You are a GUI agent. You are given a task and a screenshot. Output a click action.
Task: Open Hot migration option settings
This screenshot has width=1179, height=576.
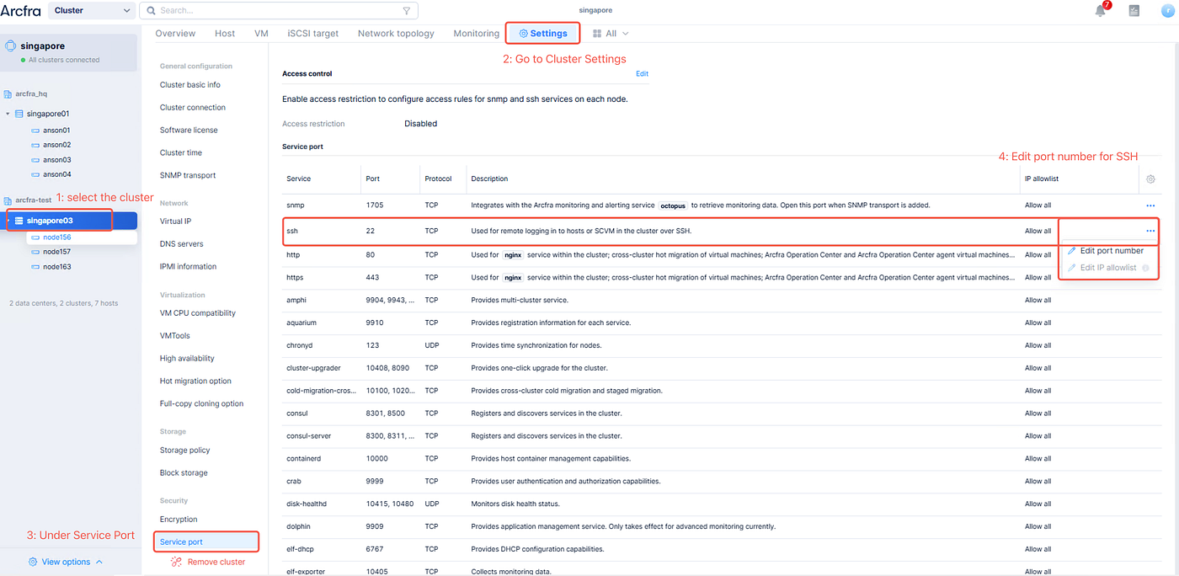[x=195, y=381]
